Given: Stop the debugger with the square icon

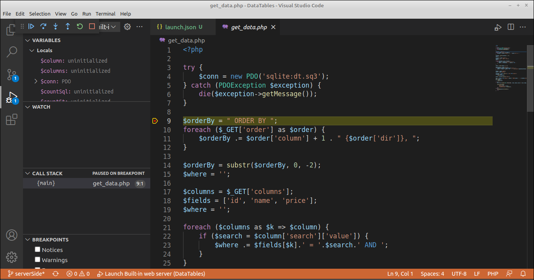Looking at the screenshot, I should 92,26.
